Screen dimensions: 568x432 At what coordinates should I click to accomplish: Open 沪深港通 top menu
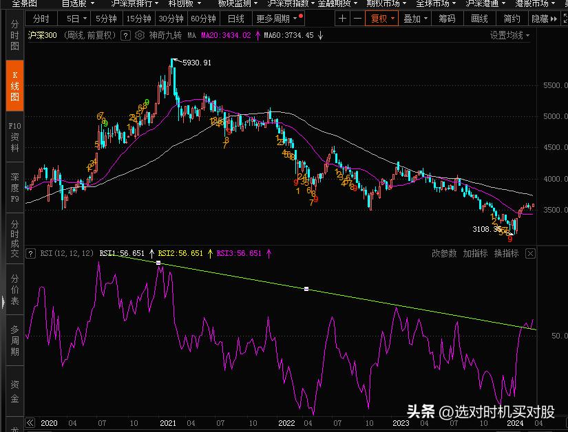[485, 3]
